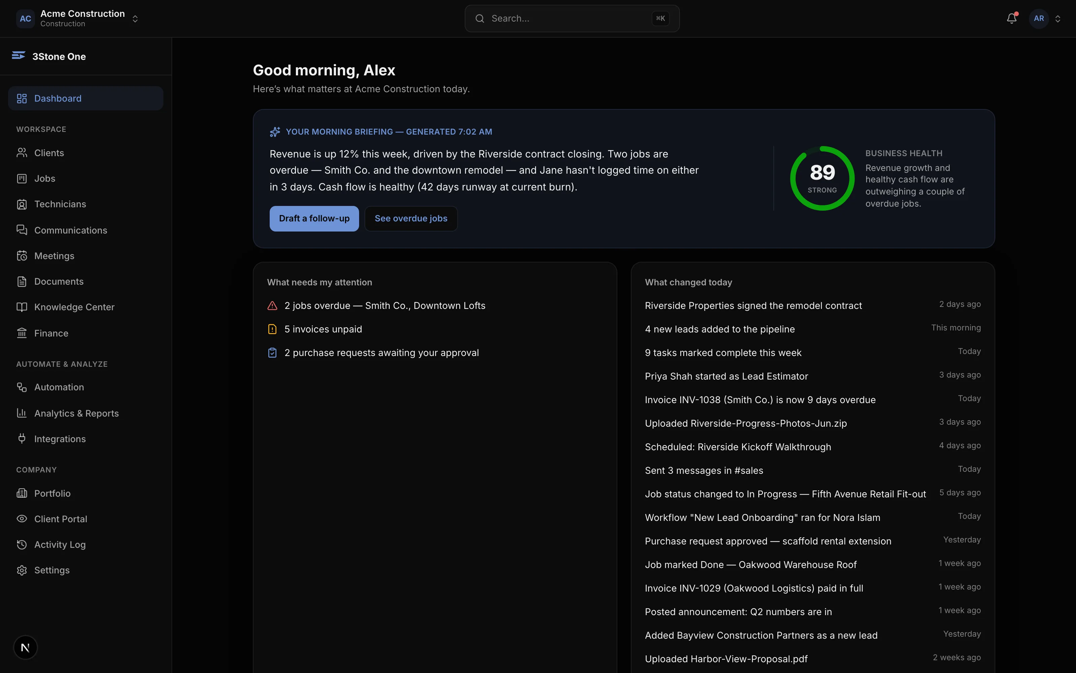Viewport: 1076px width, 673px height.
Task: Click the Analytics & Reports chart icon
Action: coord(22,413)
